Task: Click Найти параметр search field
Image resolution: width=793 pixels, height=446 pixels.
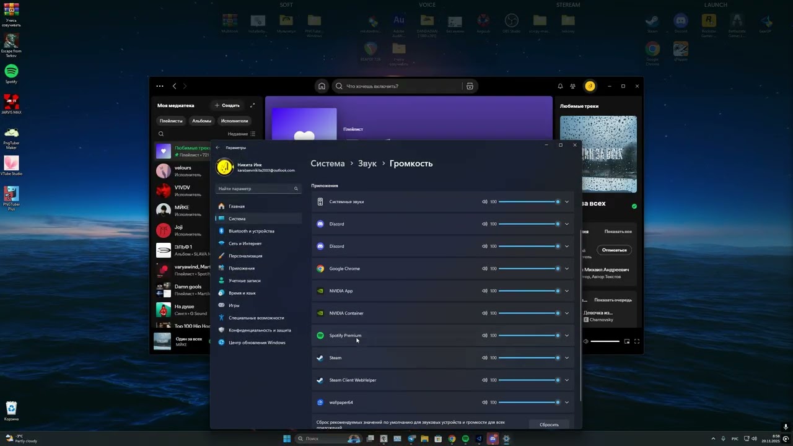Action: tap(258, 188)
